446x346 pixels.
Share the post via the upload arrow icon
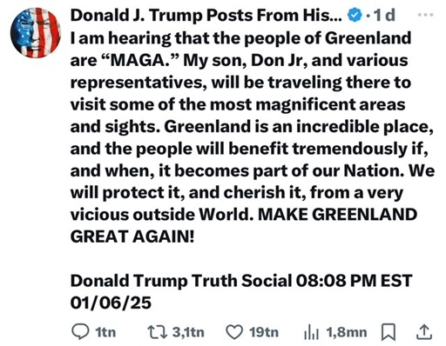click(424, 332)
